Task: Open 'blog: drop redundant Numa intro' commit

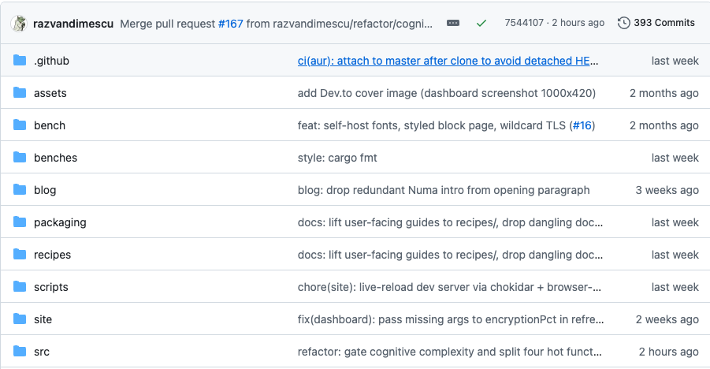Action: 444,190
